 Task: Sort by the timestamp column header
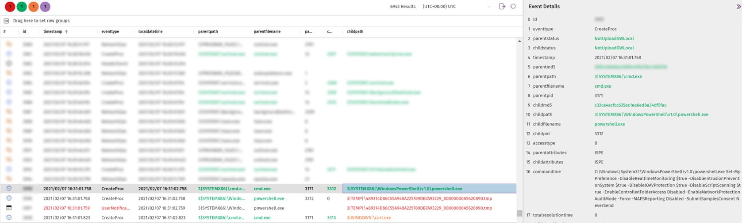53,32
